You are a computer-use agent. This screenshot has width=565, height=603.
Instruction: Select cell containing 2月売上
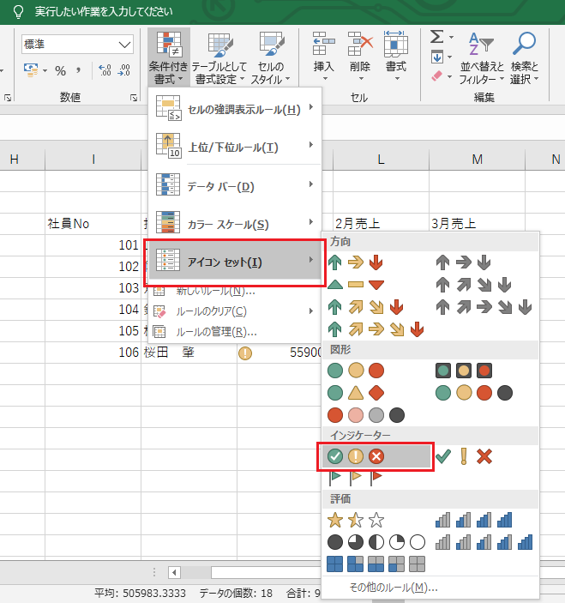[381, 223]
